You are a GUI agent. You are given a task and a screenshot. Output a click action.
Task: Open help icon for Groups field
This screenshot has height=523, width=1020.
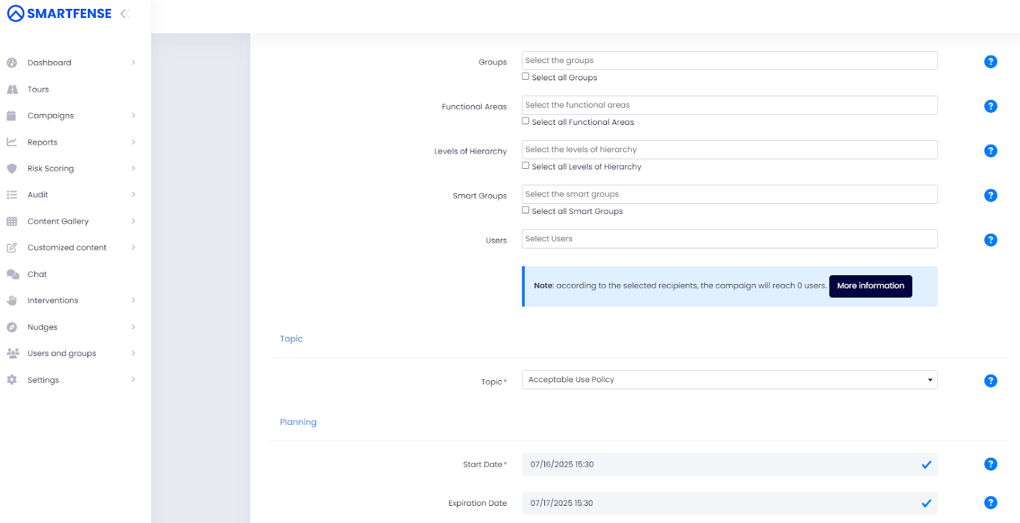coord(990,62)
